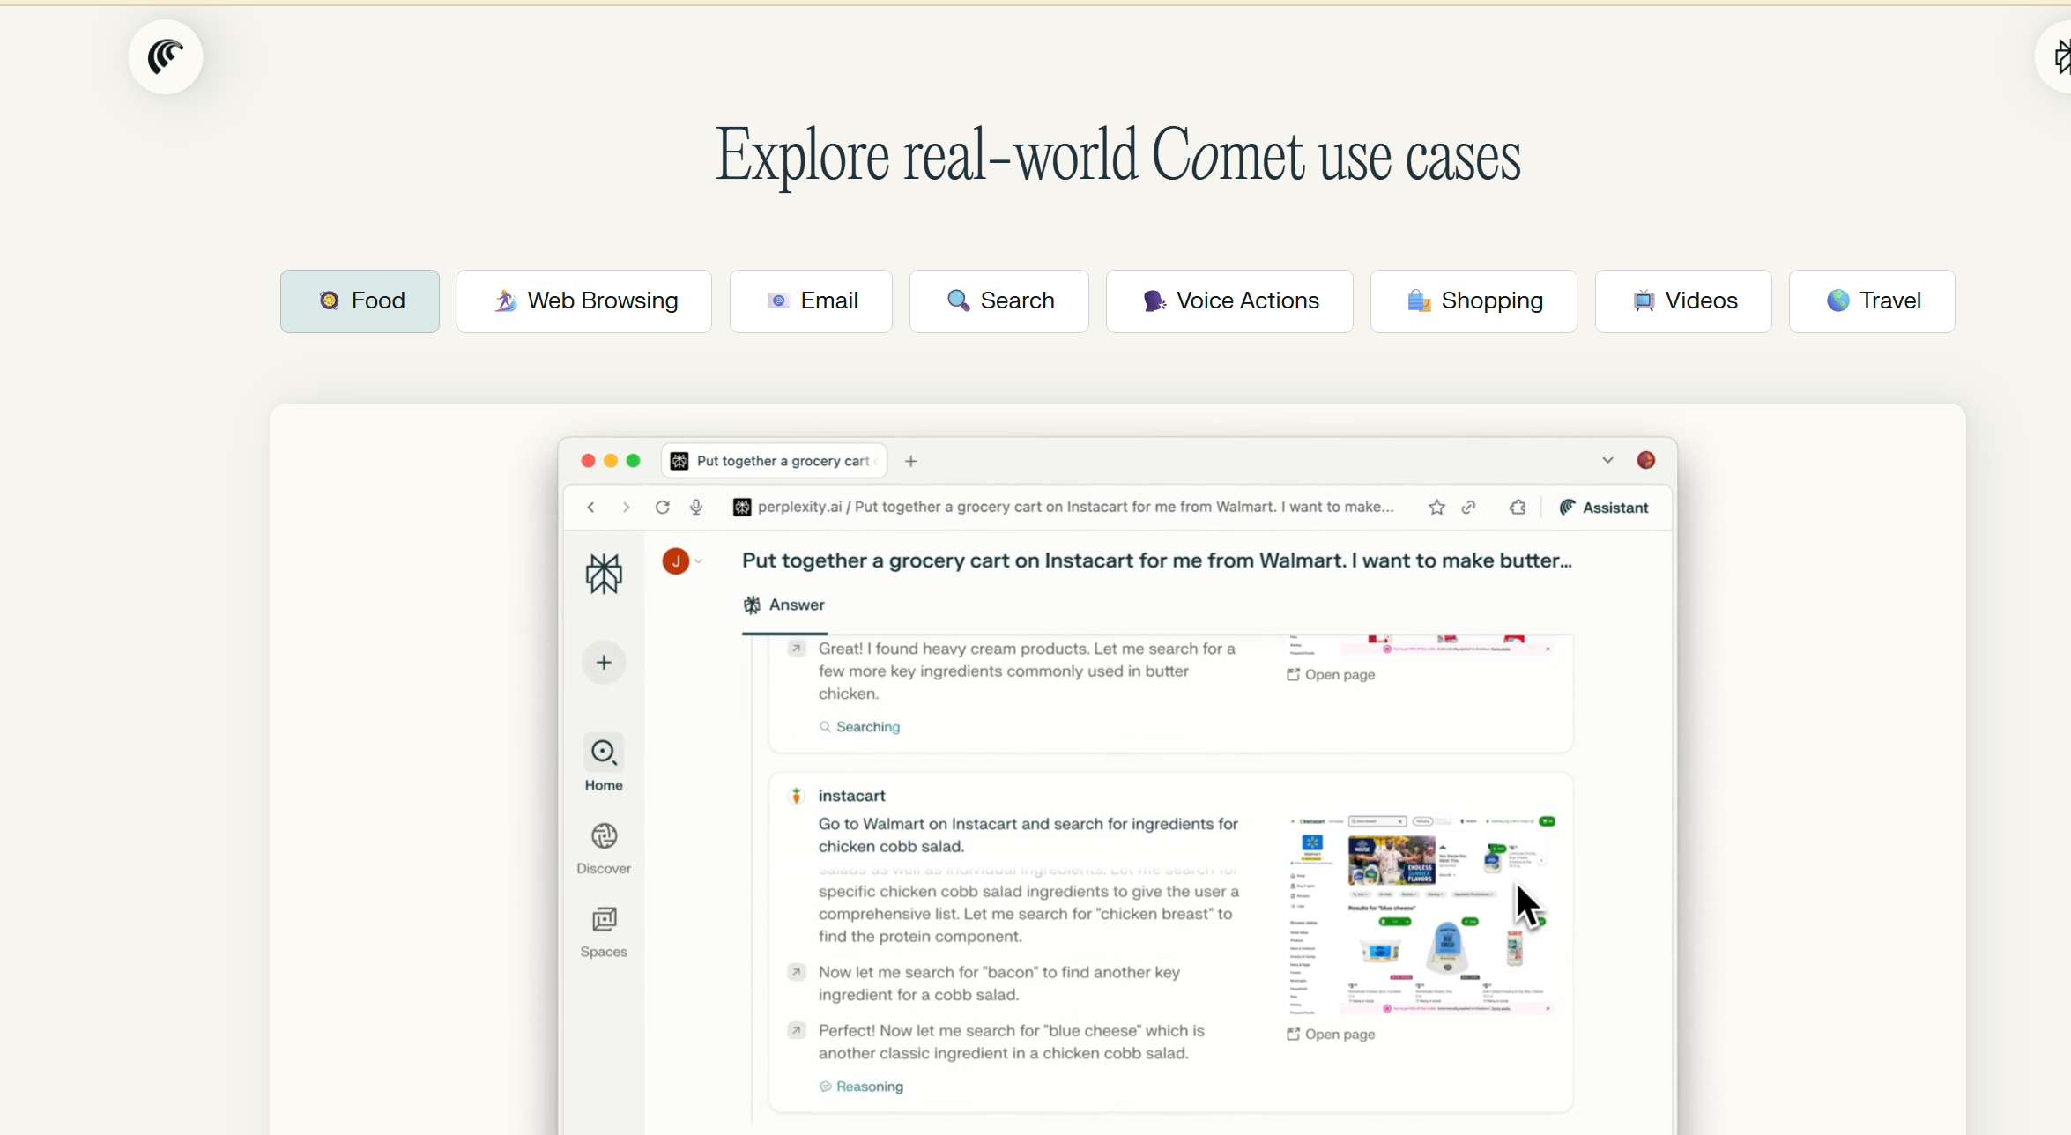The height and width of the screenshot is (1135, 2071).
Task: Activate the microphone icon in toolbar
Action: click(x=696, y=508)
